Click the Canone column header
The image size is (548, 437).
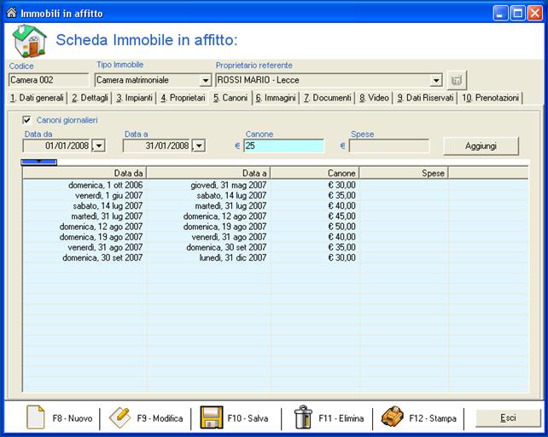click(x=315, y=173)
